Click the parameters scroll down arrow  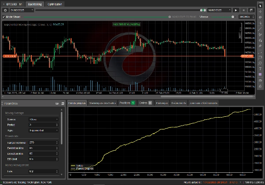[x=61, y=174]
